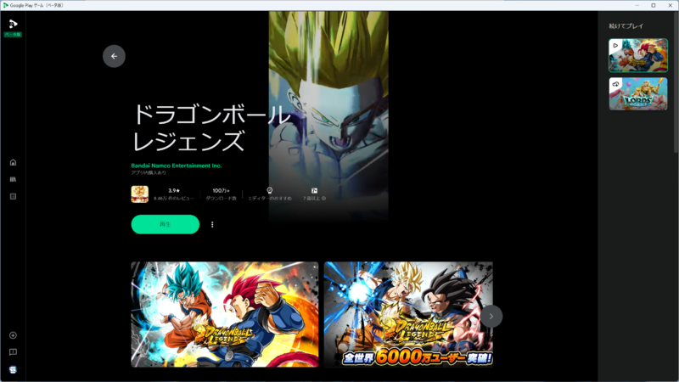
Task: Show next screenshots with the right chevron
Action: 491,316
